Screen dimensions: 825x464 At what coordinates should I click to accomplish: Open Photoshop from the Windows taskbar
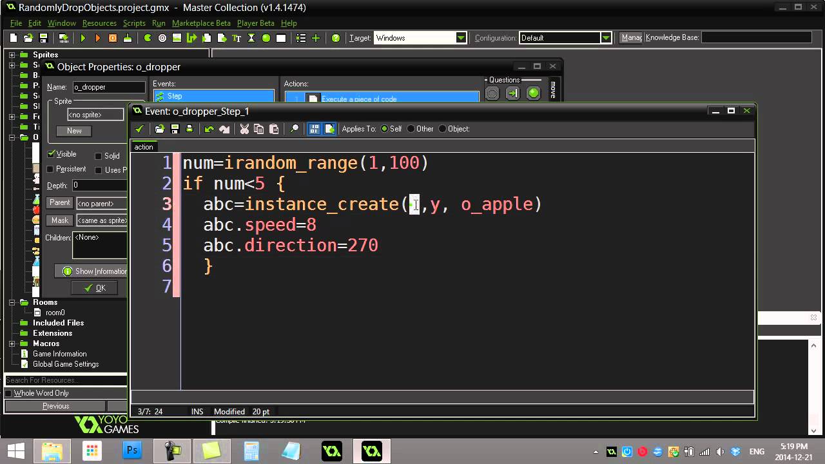[x=132, y=450]
